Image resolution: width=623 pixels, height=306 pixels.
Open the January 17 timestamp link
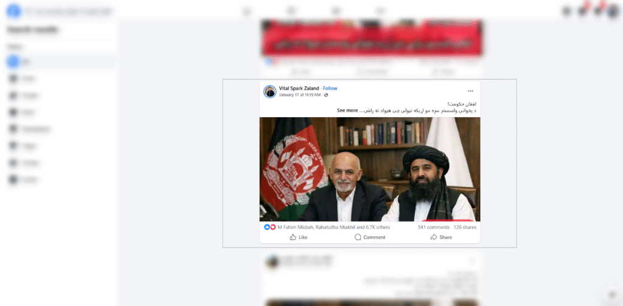tap(299, 95)
